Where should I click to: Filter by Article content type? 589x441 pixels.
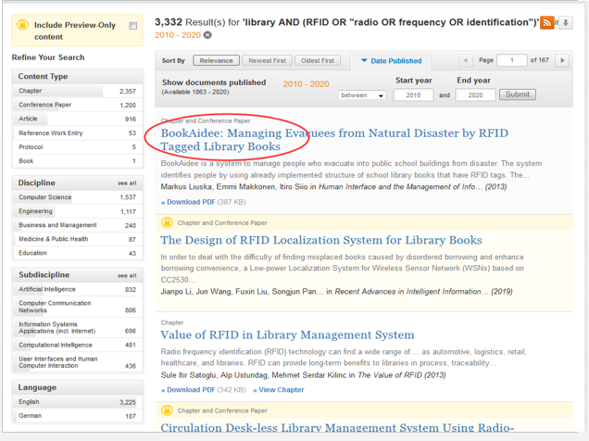(78, 119)
